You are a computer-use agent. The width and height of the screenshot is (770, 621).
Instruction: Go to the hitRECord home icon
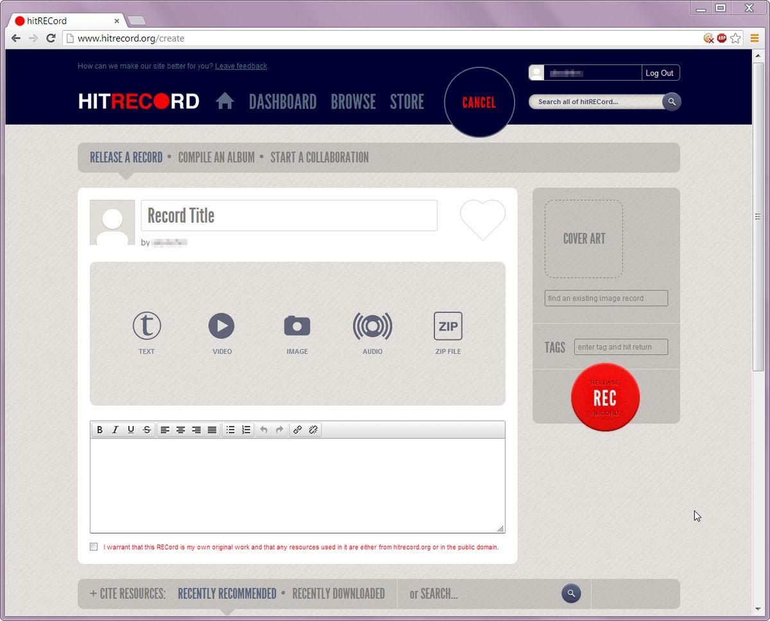pyautogui.click(x=225, y=101)
